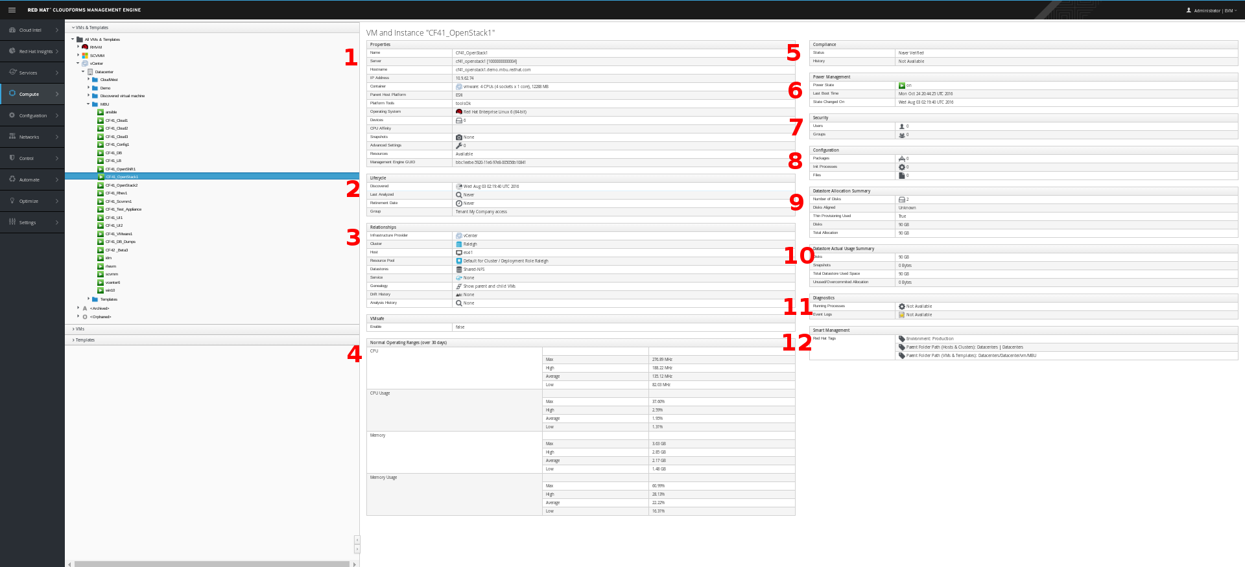Click the Genealogy parent and child VMs icon
This screenshot has width=1245, height=567.
tap(459, 286)
